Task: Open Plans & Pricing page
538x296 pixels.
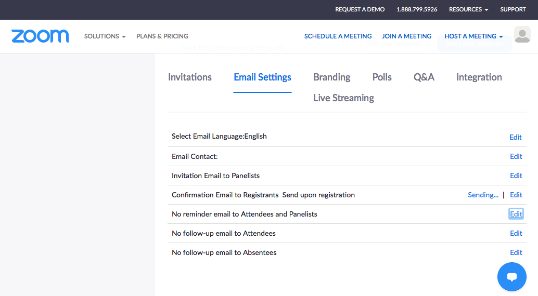Action: click(x=162, y=36)
